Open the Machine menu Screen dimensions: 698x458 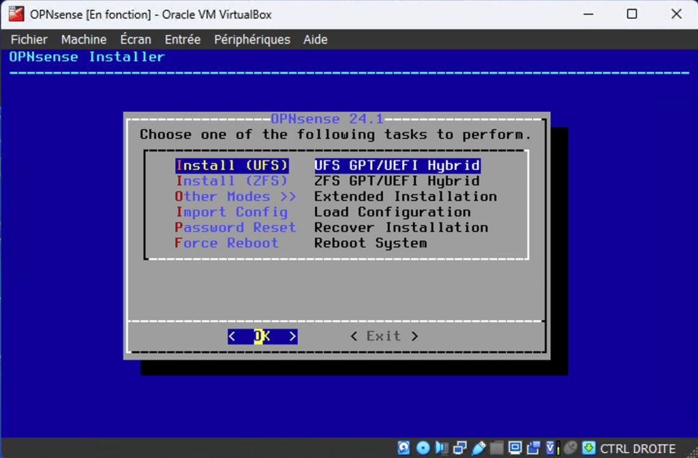coord(84,39)
